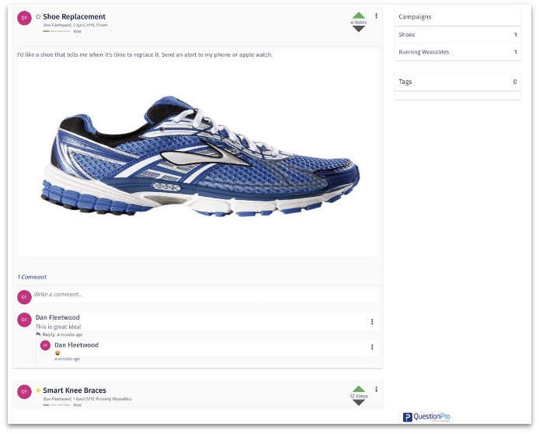Click the QuestionPro logo
This screenshot has width=539, height=434.
click(426, 417)
